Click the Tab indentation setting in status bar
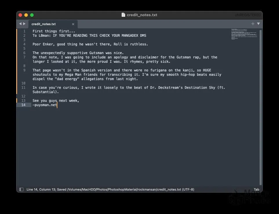 [x=256, y=189]
